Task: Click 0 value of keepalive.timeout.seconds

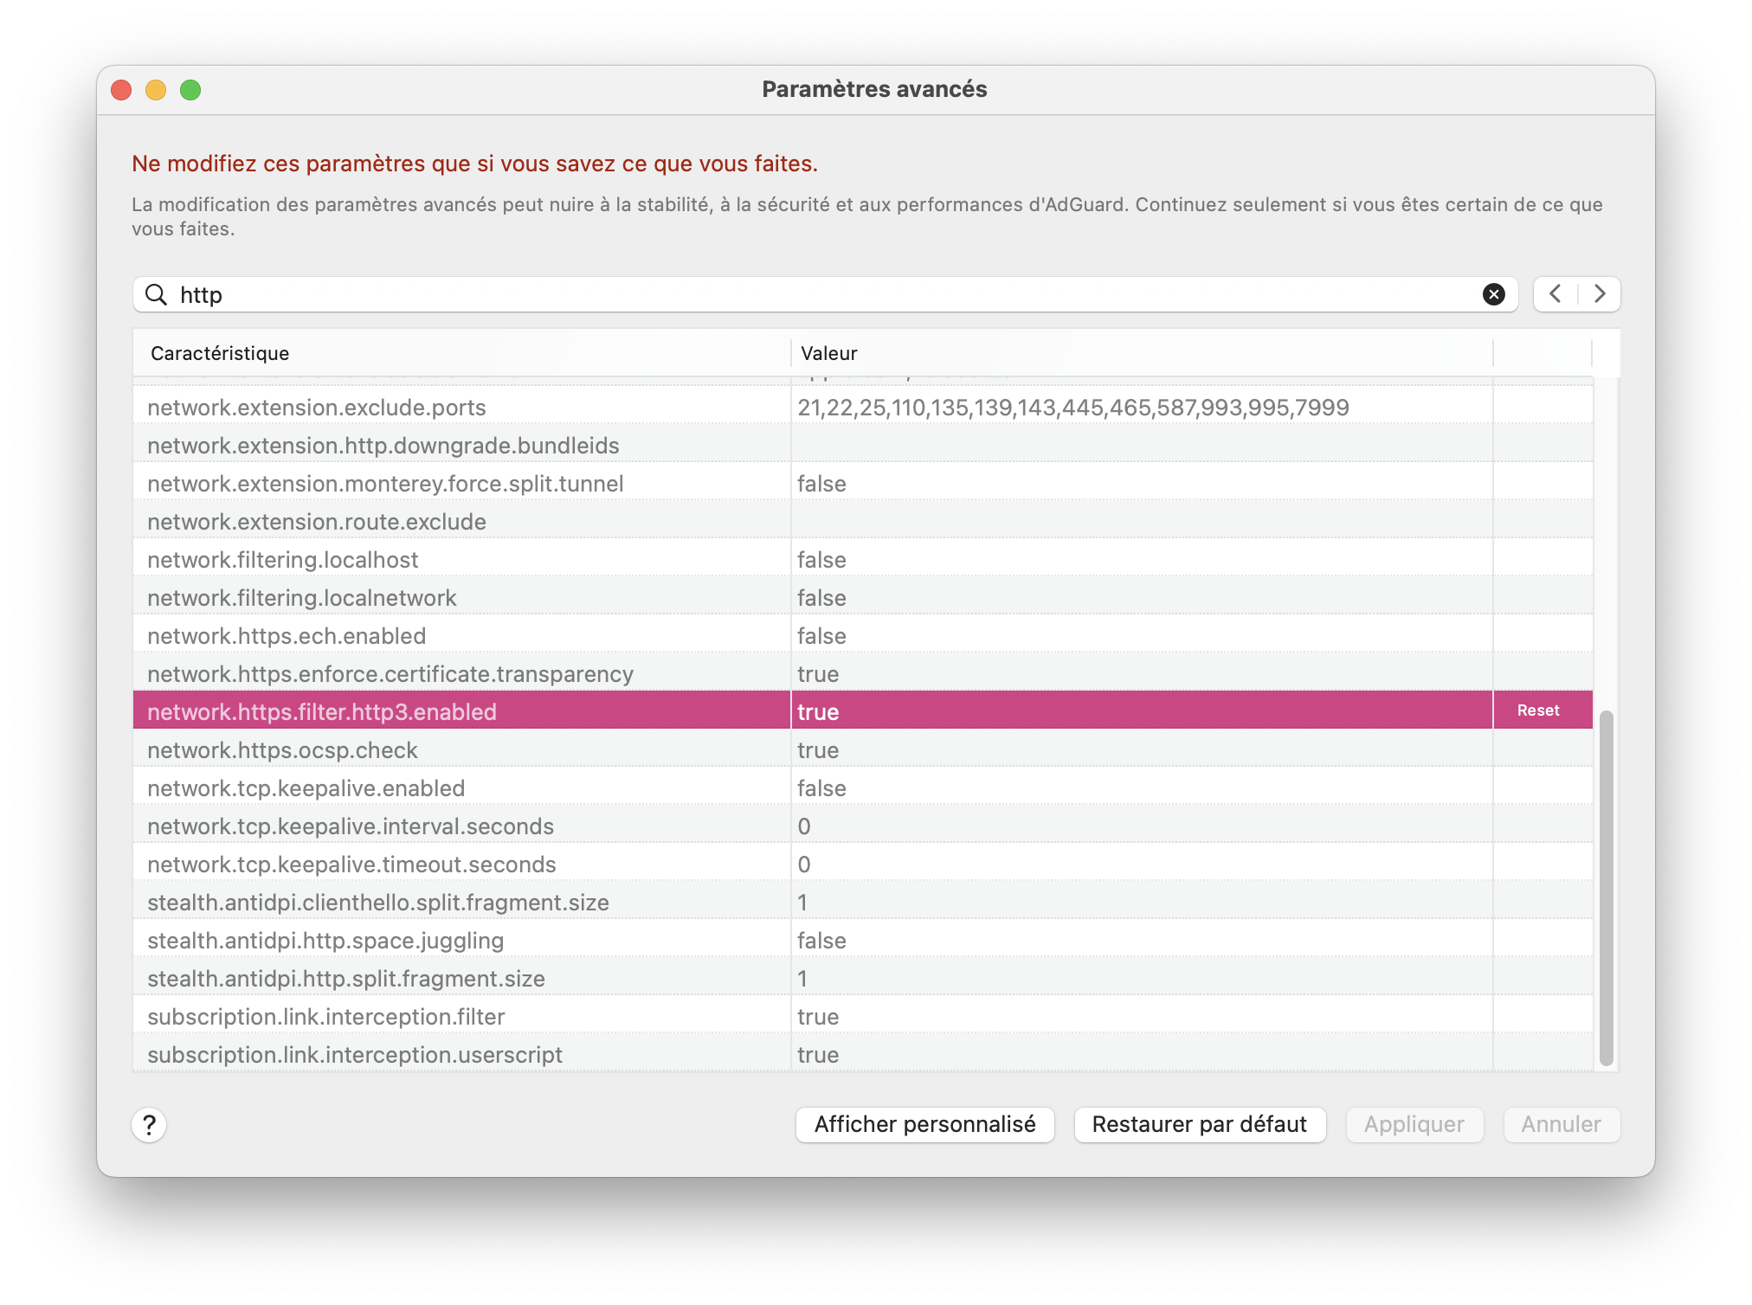Action: (x=804, y=865)
